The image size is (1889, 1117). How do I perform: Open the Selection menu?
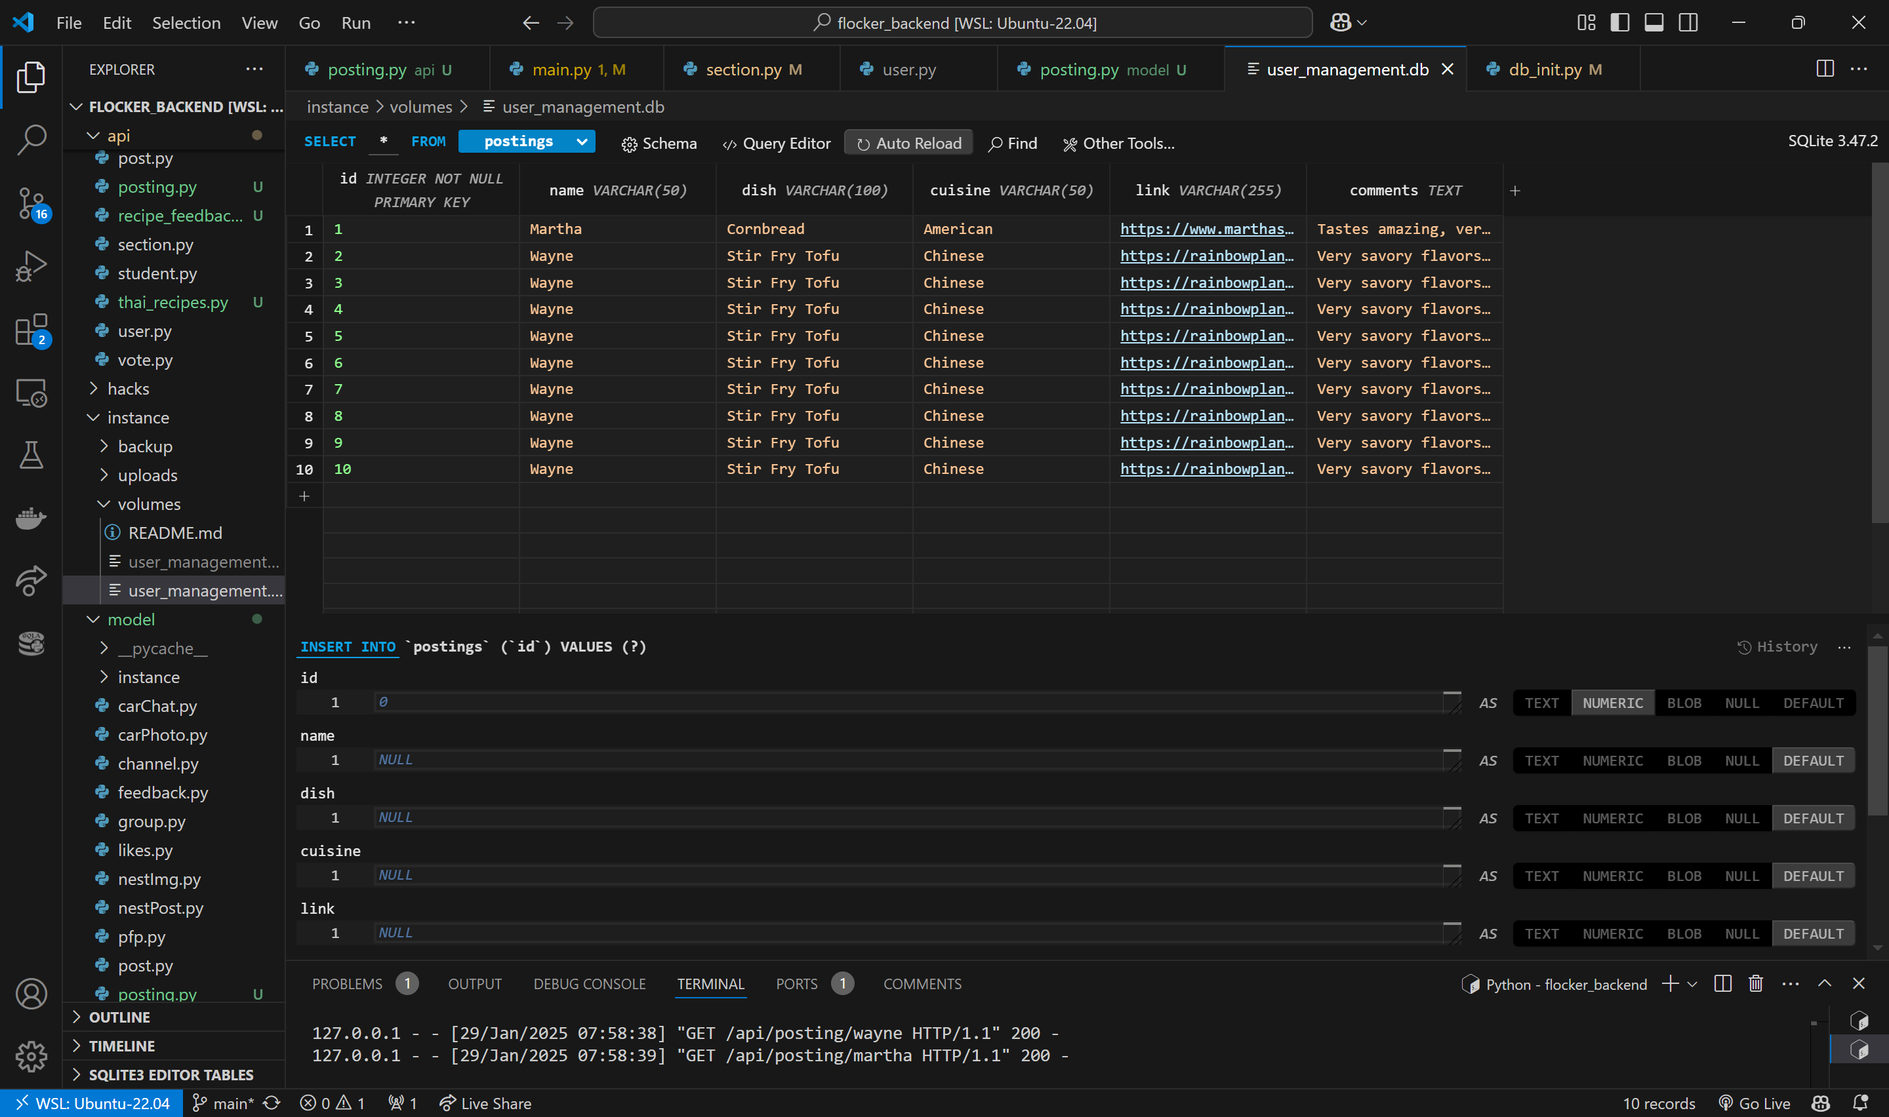186,22
